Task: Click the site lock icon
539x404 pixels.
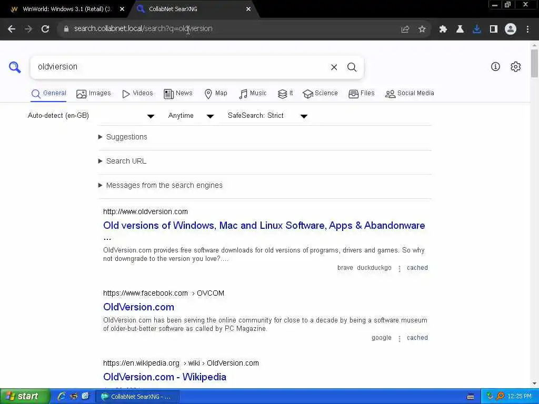Action: pos(66,29)
